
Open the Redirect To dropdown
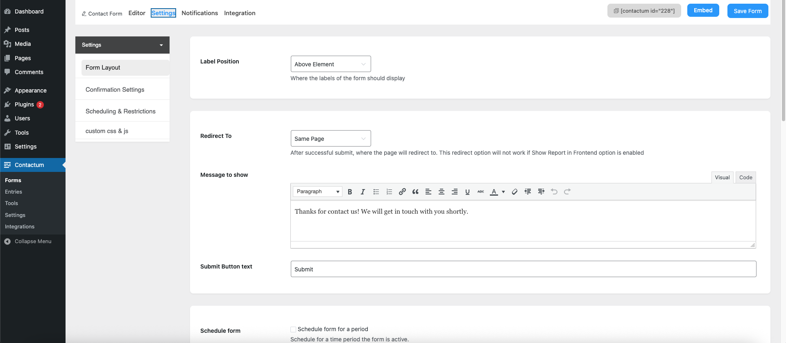331,139
